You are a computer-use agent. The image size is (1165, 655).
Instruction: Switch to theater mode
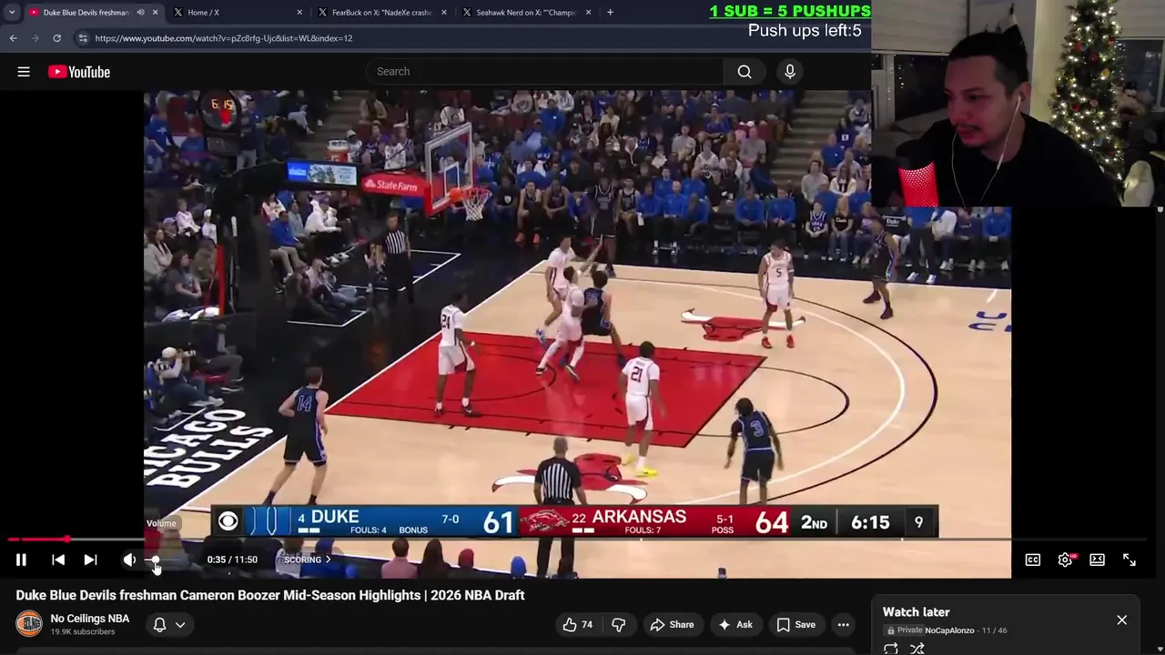pos(1097,559)
